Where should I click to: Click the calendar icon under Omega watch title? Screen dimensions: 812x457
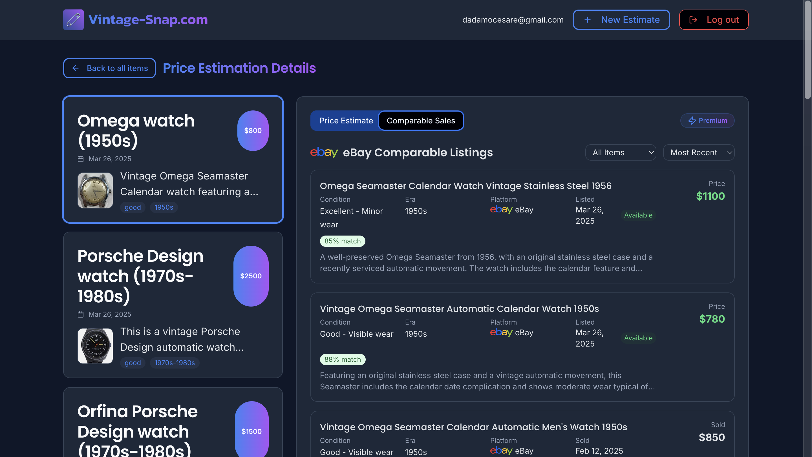pos(81,159)
